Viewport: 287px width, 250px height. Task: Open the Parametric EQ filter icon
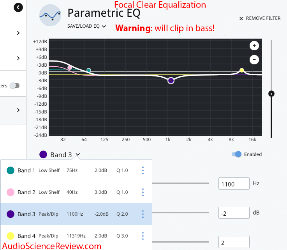tap(50, 15)
